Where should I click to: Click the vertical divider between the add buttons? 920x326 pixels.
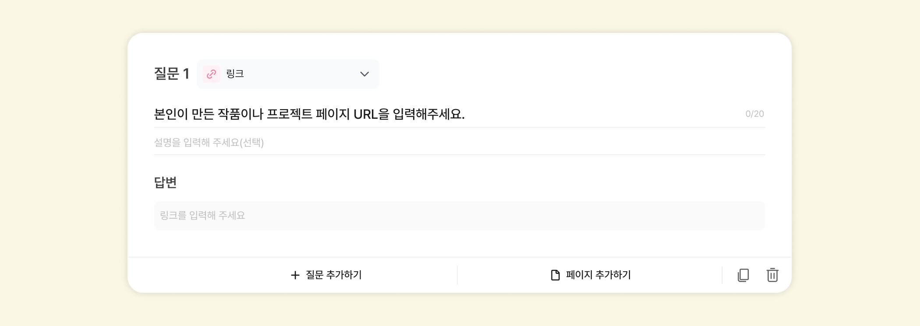pos(457,275)
